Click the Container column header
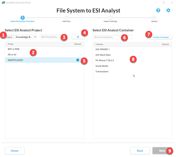Image resolution: width=176 pixels, height=157 pixels. [x=99, y=44]
